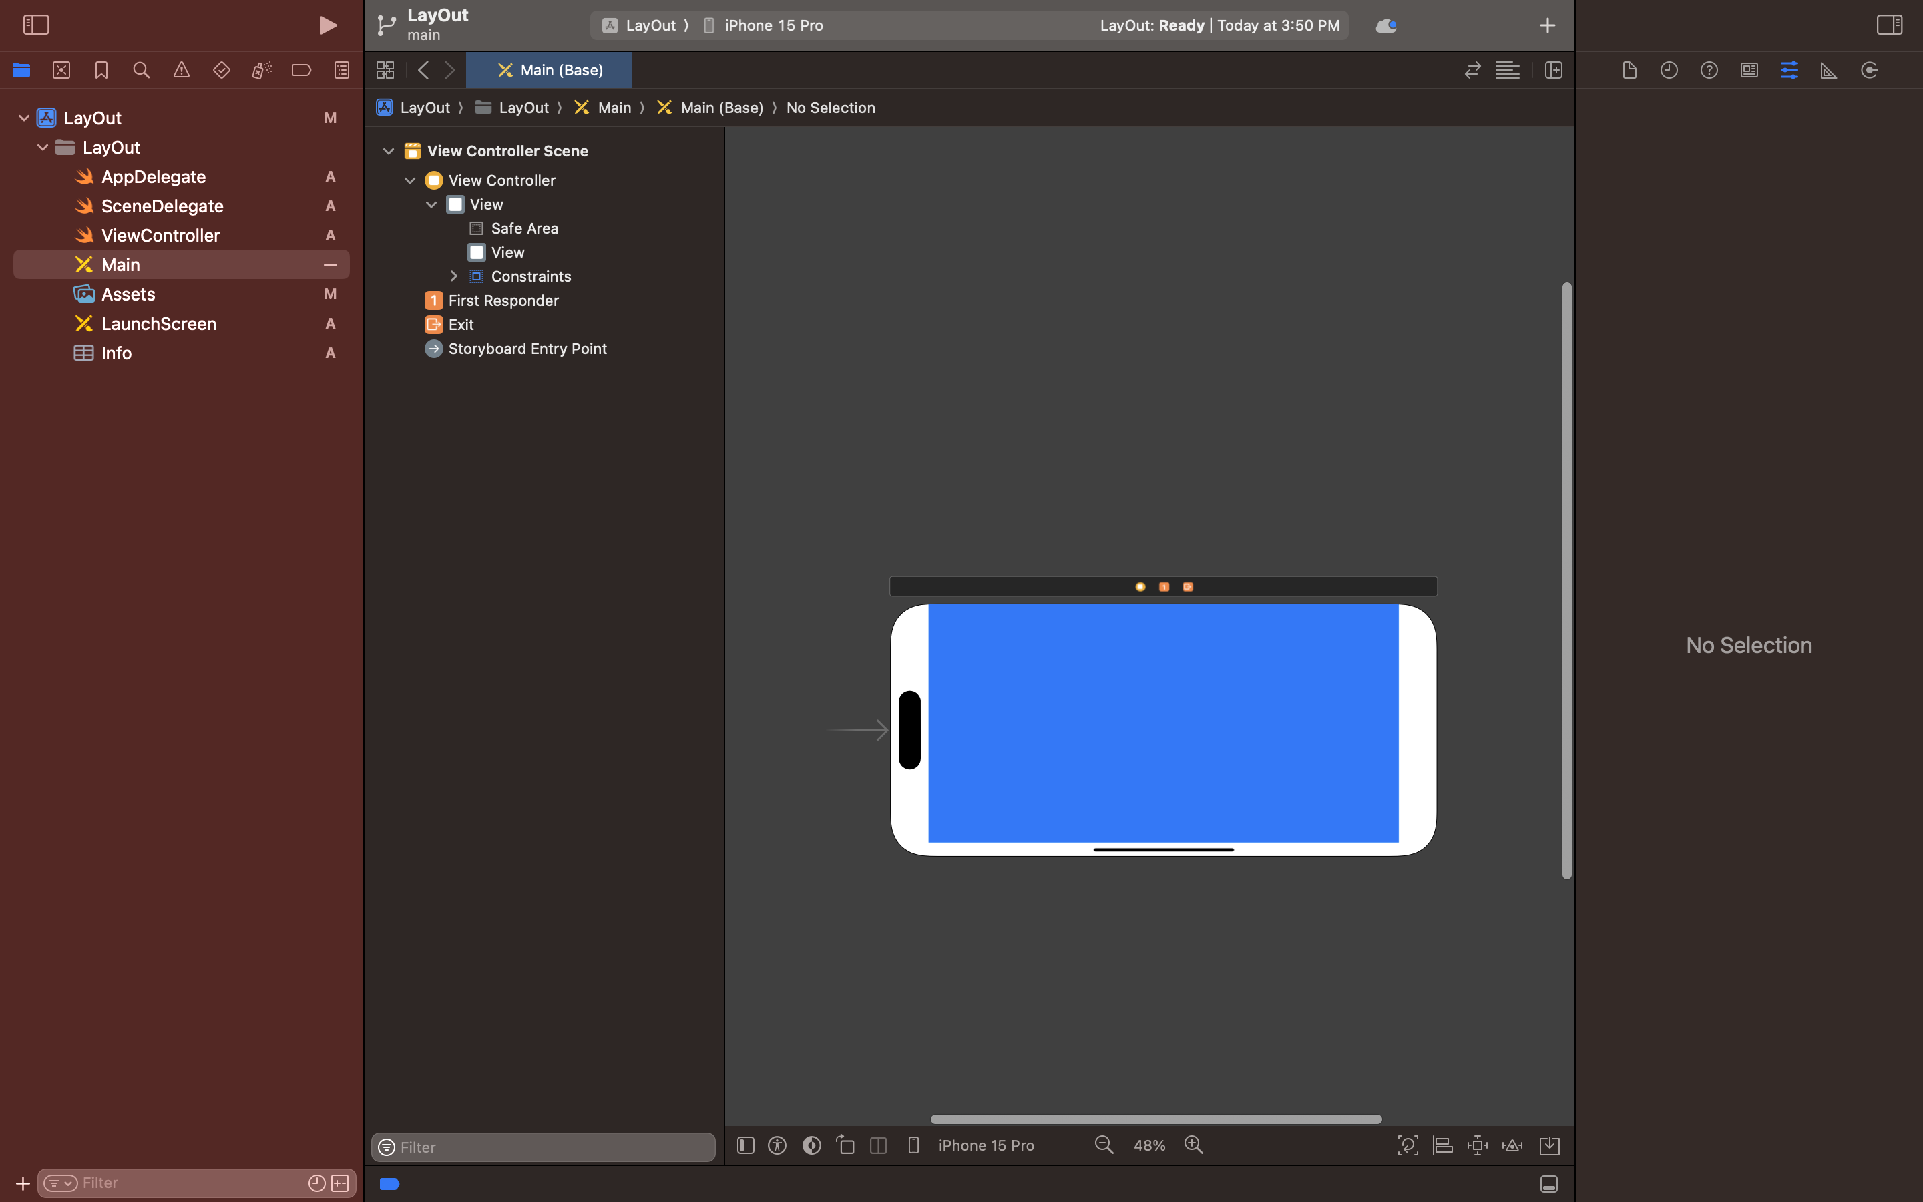Zoom in on the storyboard canvas

coord(1194,1145)
